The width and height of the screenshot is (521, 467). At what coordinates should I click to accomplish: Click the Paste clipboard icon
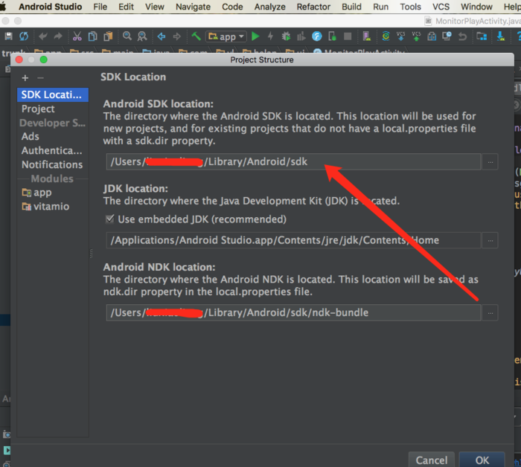coord(109,36)
